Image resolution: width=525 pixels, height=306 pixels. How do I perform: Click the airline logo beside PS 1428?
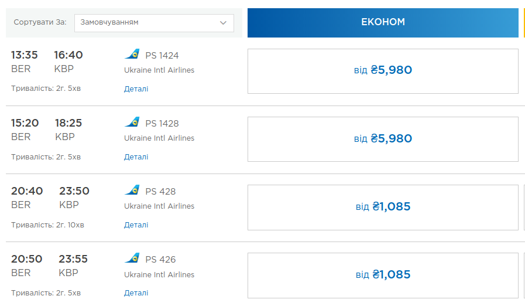[132, 123]
